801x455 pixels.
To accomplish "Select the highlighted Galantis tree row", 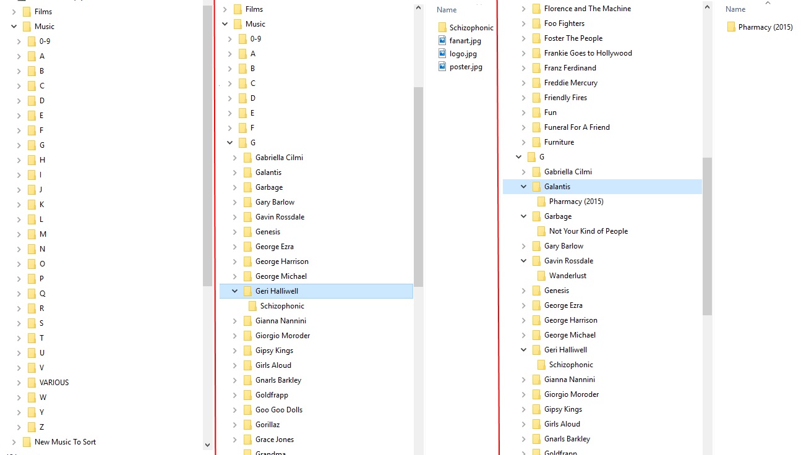I will (x=602, y=187).
